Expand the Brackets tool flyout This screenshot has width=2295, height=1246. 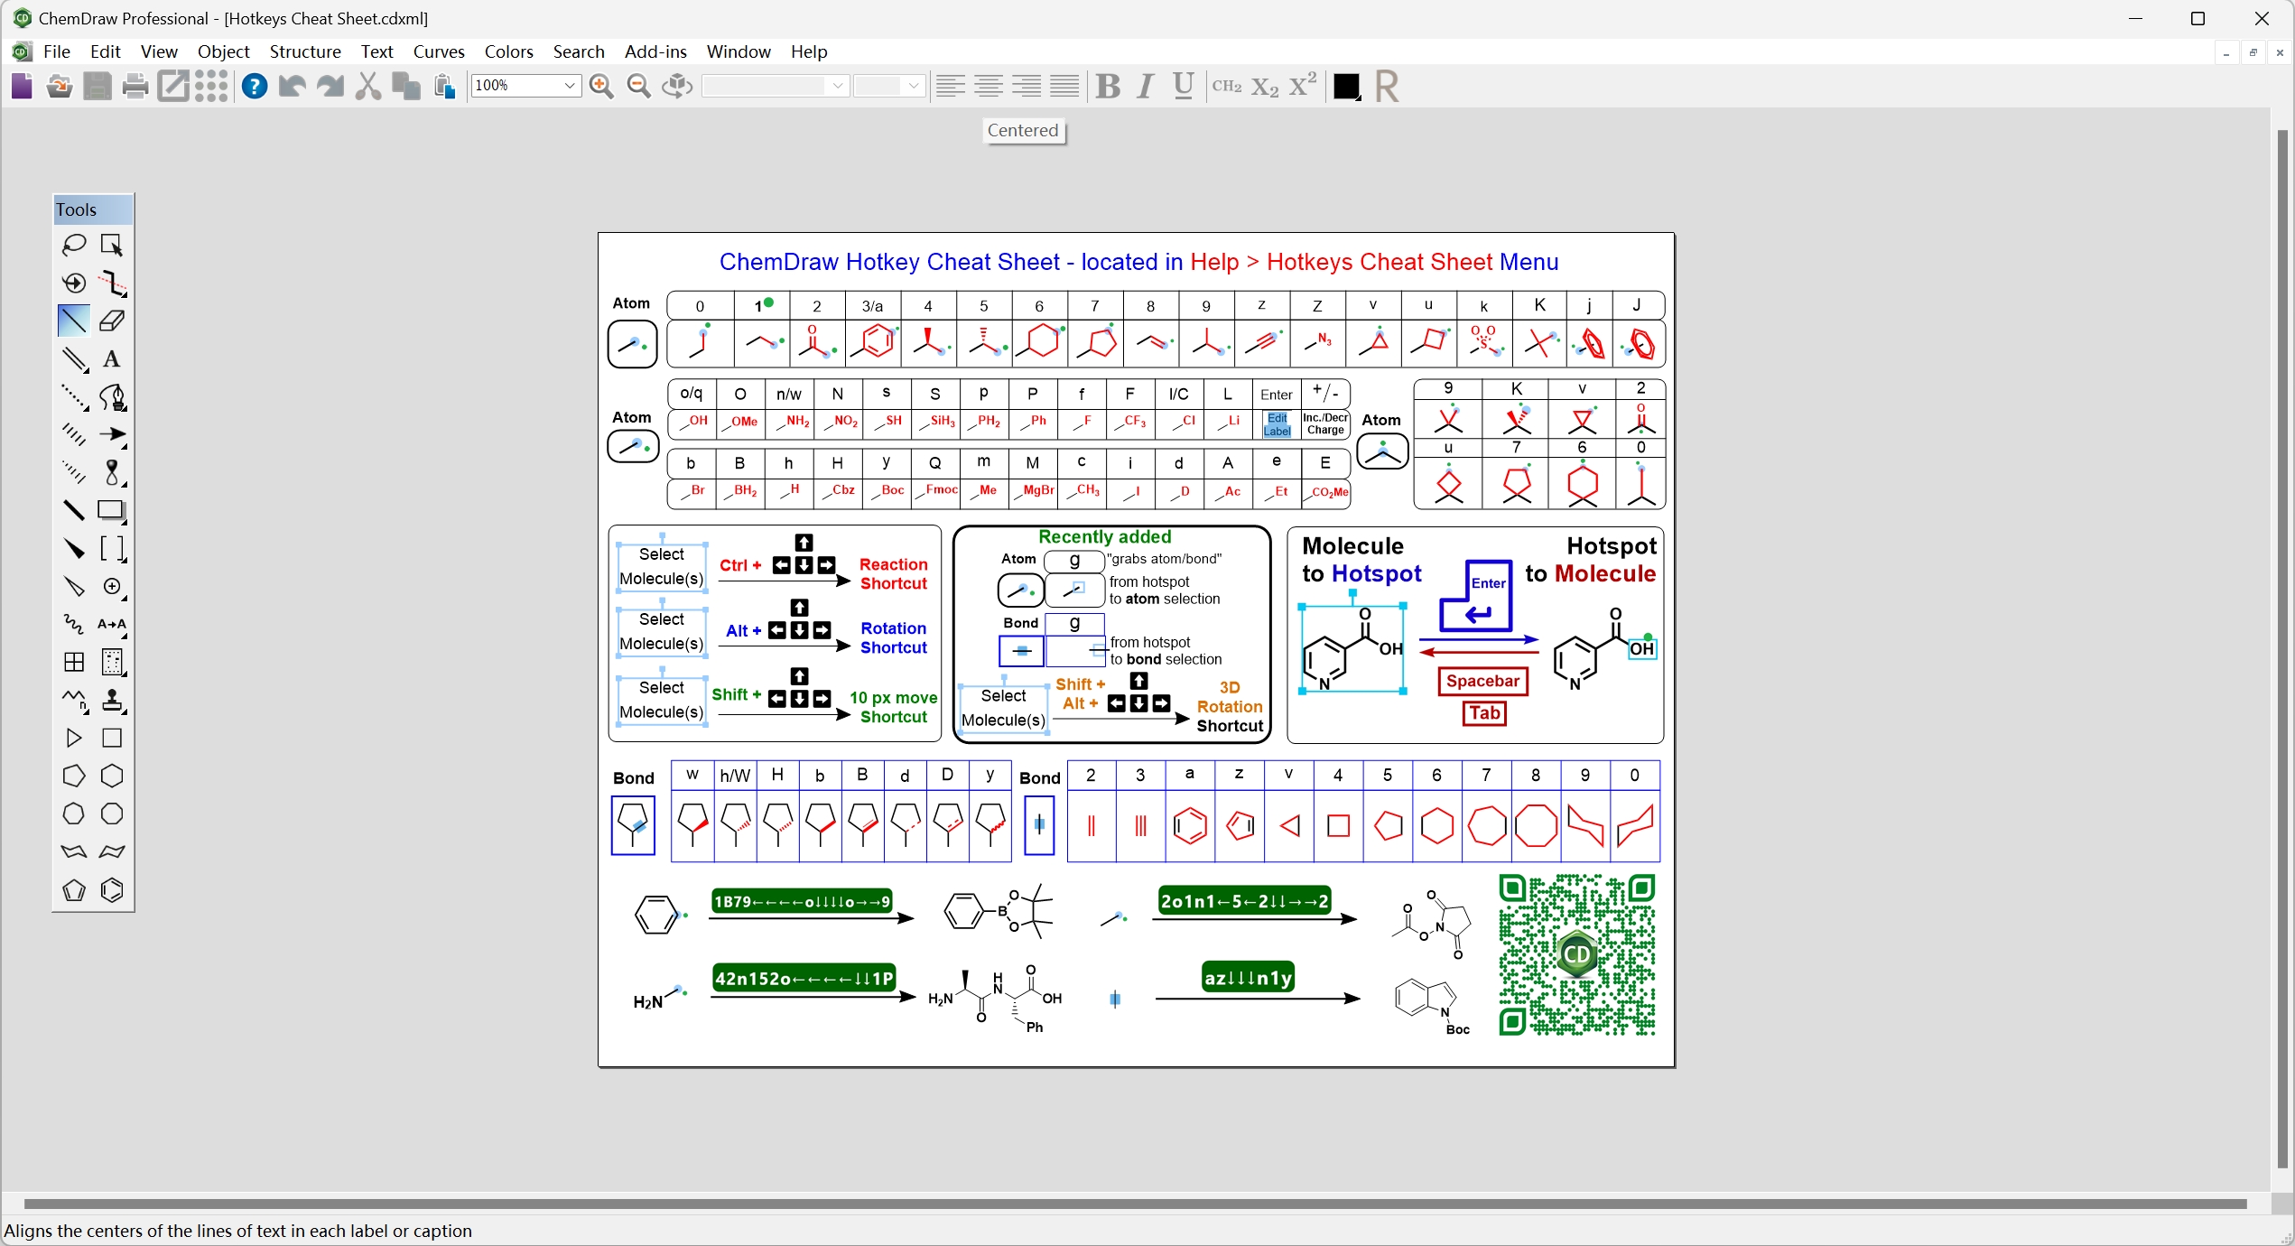click(125, 560)
